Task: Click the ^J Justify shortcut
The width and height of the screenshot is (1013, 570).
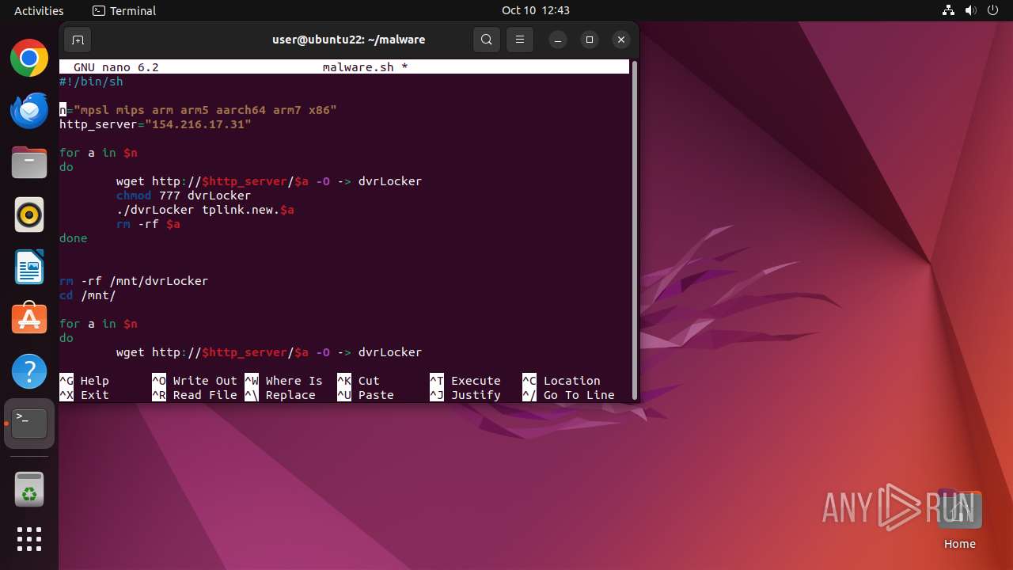Action: pyautogui.click(x=465, y=395)
